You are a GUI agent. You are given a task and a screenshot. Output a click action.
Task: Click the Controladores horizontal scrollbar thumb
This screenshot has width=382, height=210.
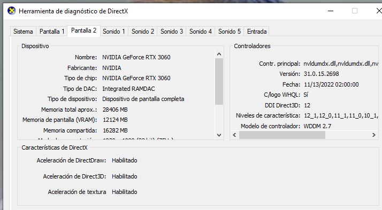pyautogui.click(x=282, y=135)
